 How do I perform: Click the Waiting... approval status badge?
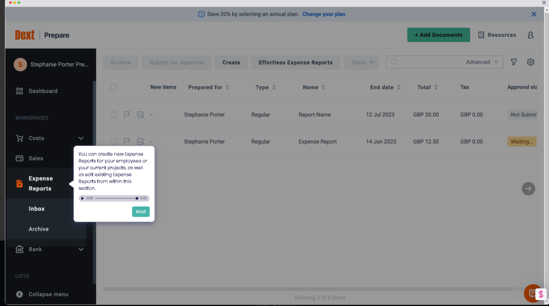point(522,141)
